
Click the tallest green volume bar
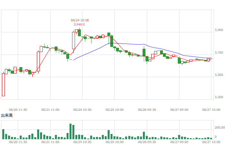pos(70,131)
